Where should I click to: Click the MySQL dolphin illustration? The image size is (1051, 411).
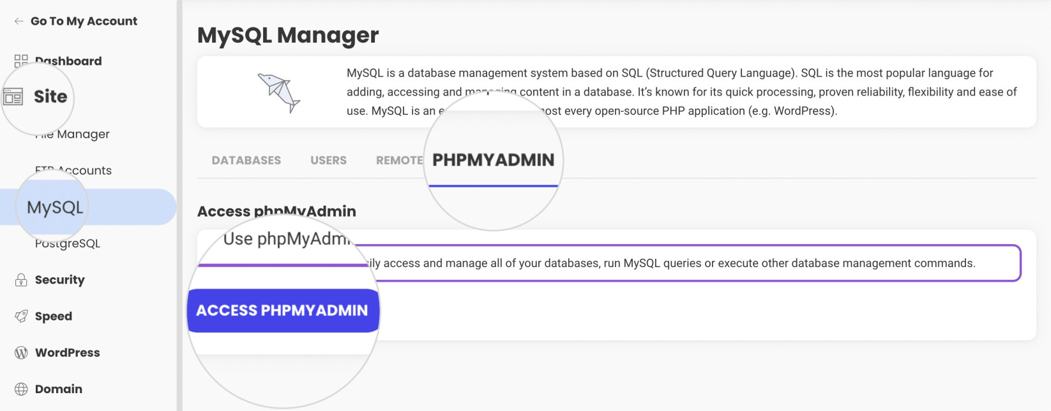point(279,93)
